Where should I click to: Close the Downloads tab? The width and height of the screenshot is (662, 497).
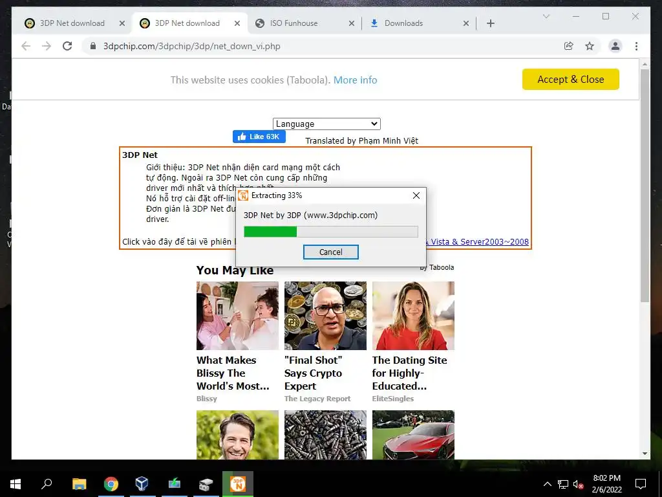pyautogui.click(x=466, y=23)
